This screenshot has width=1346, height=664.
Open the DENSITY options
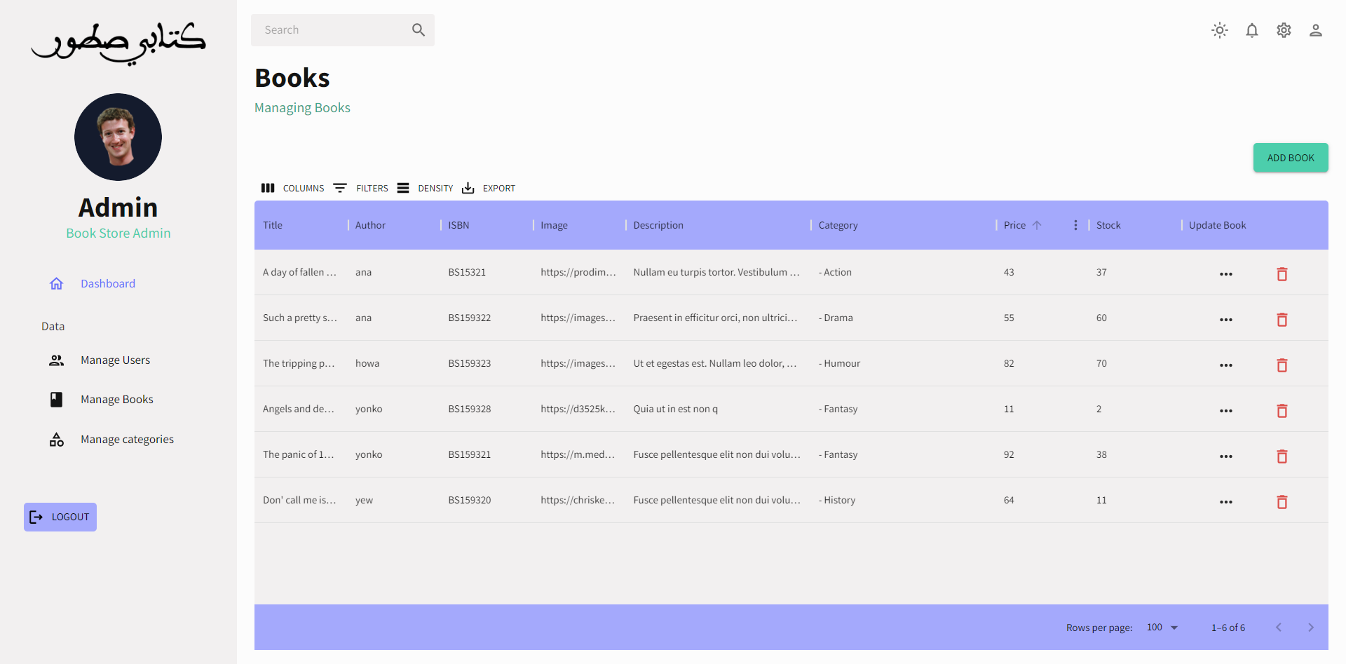(x=425, y=188)
